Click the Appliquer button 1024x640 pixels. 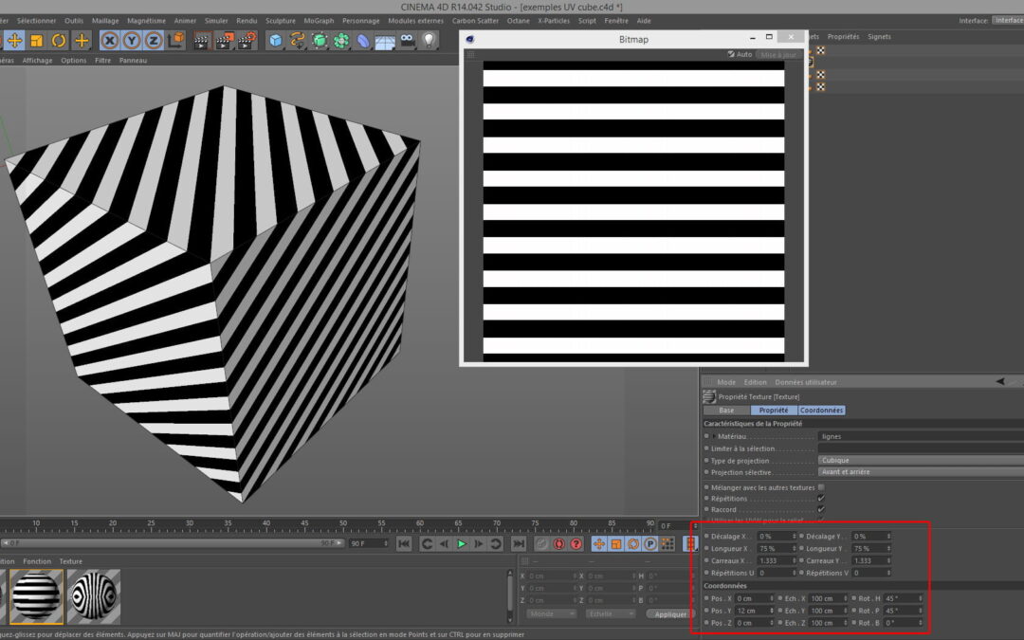tap(670, 613)
